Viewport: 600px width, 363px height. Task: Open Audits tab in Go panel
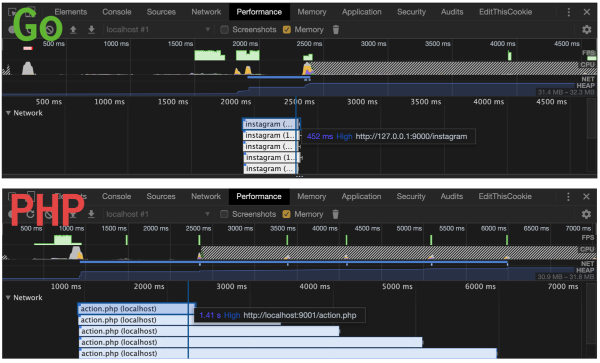coord(452,12)
